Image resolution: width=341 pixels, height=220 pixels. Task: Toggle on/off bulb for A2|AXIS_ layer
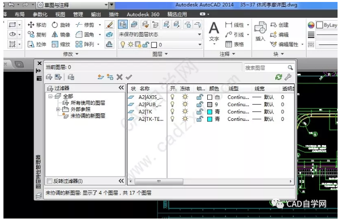coord(172,97)
